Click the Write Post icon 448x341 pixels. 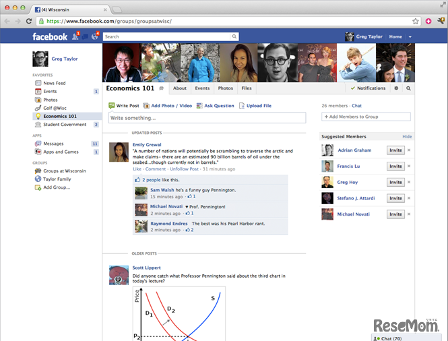(x=111, y=106)
